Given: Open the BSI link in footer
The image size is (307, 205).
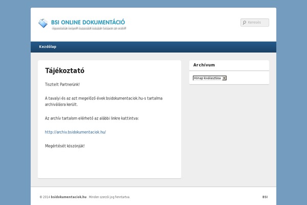Looking at the screenshot, I should pyautogui.click(x=265, y=197).
